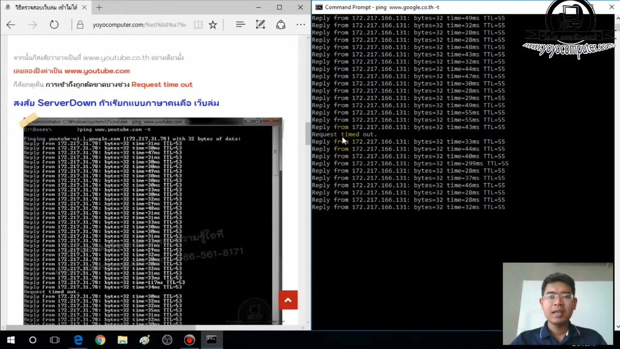Switch to Command Prompt on taskbar
Viewport: 620px width, 349px height.
(x=212, y=340)
